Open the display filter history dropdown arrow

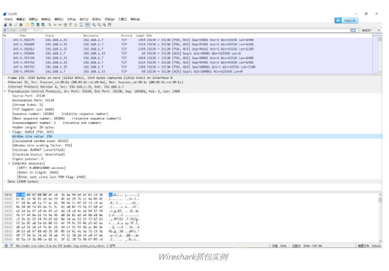tap(358, 30)
